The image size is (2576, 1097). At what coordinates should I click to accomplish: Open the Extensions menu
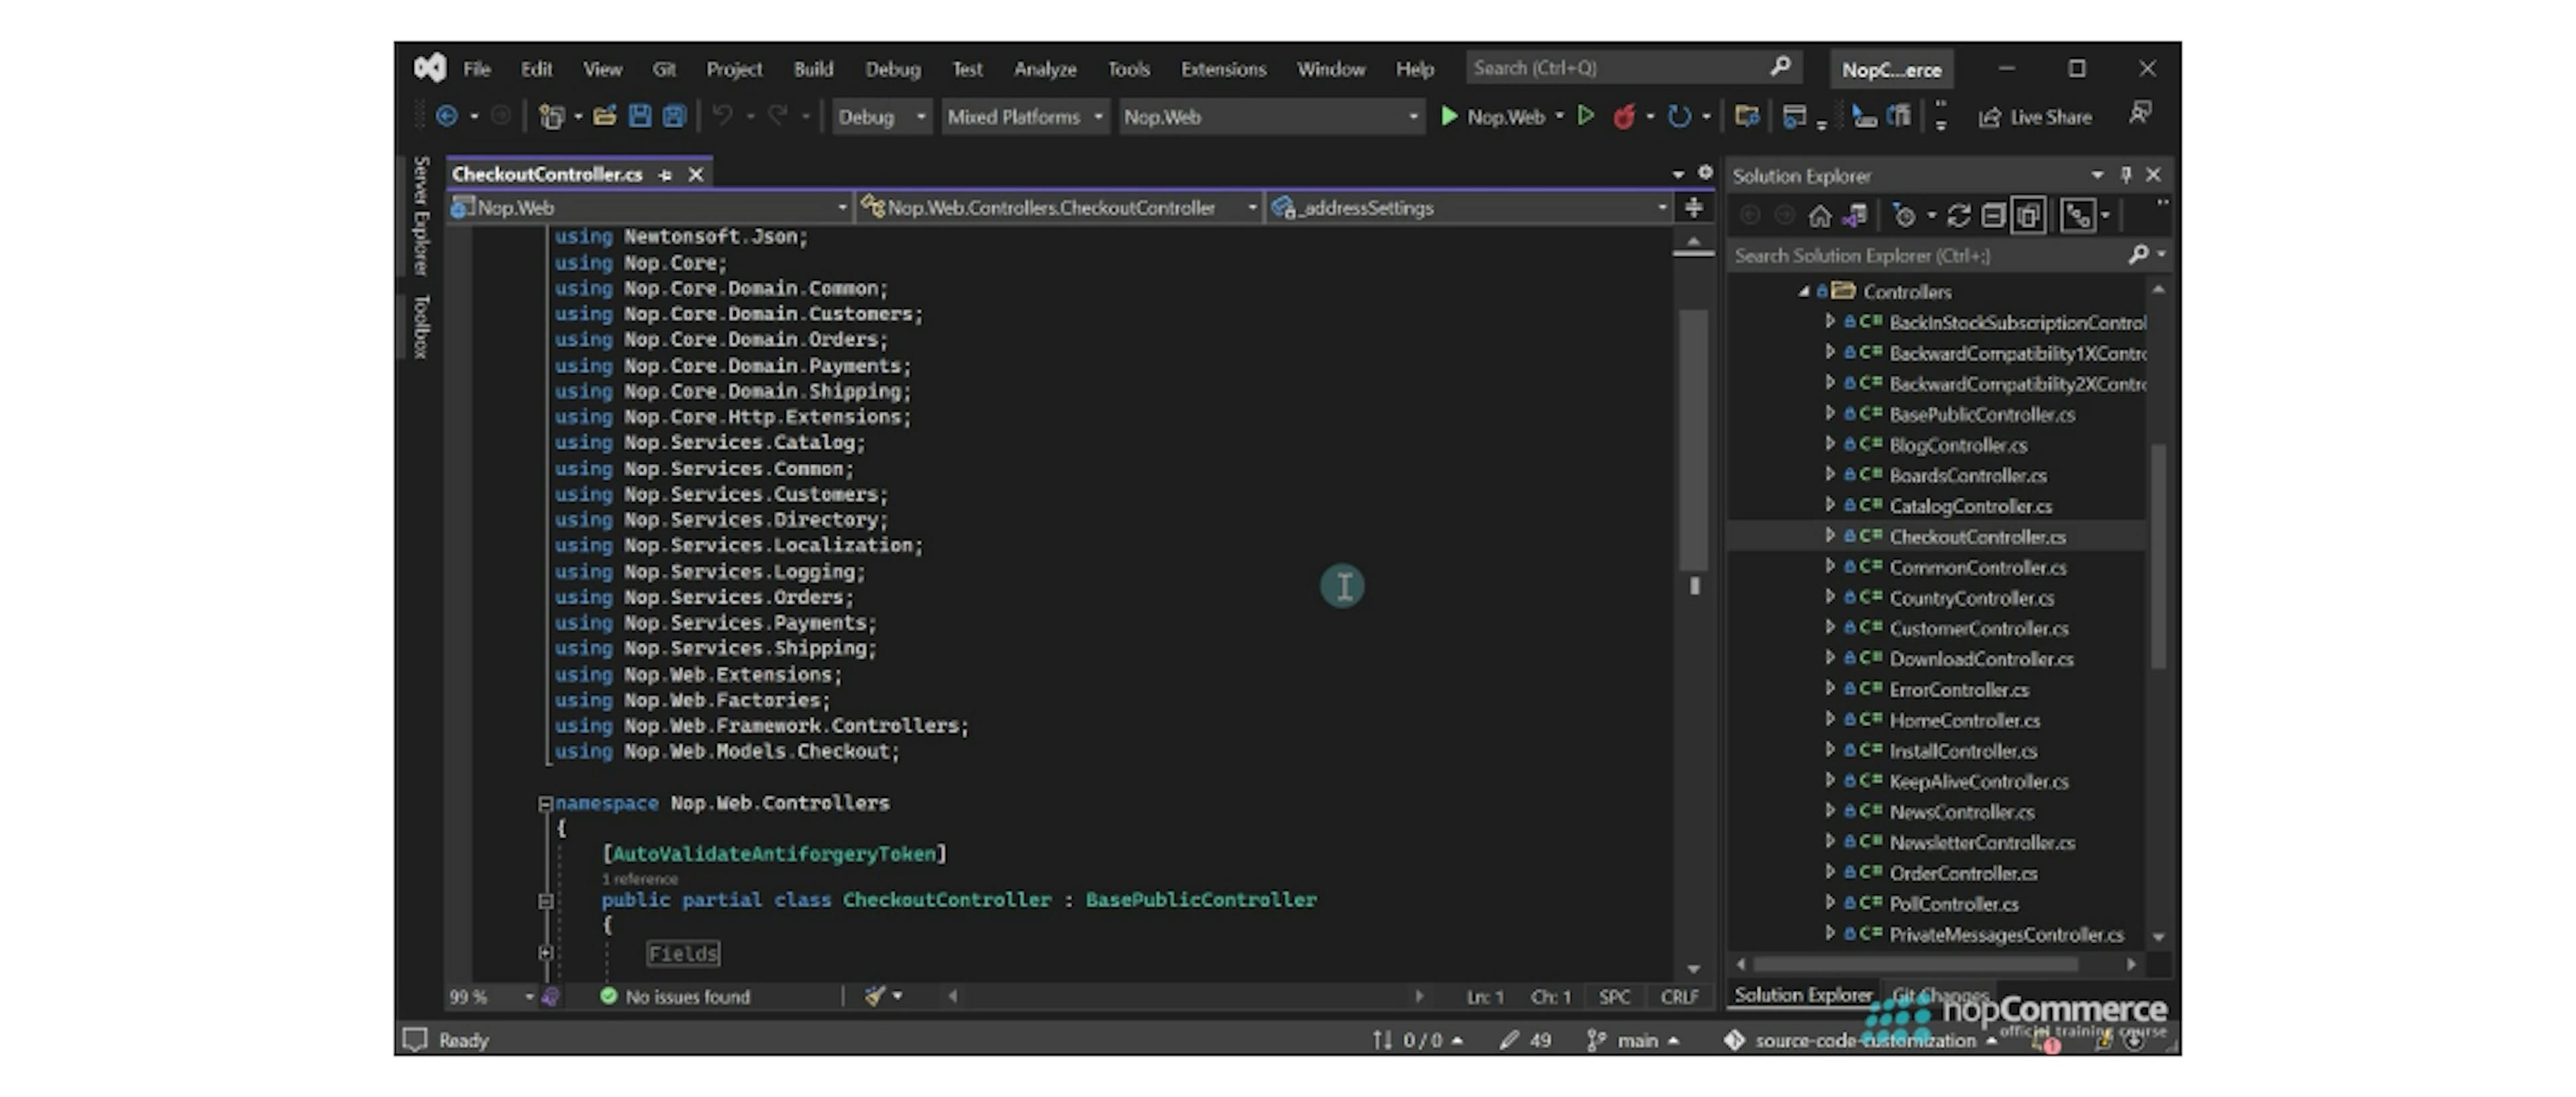pos(1223,69)
